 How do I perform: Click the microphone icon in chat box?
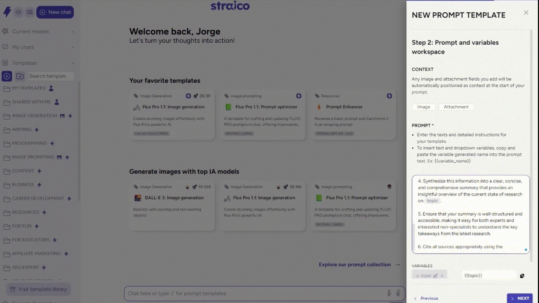(389, 293)
